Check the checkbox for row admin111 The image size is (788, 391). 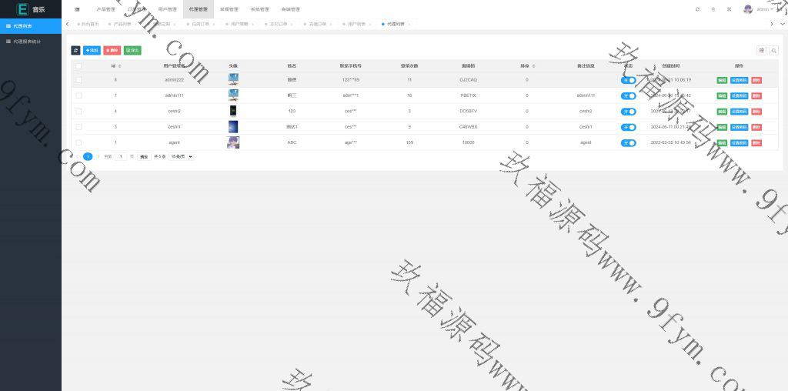click(x=78, y=95)
